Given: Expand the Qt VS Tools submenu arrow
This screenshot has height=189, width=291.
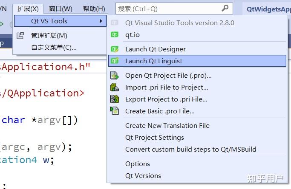Looking at the screenshot, I should pyautogui.click(x=101, y=21).
